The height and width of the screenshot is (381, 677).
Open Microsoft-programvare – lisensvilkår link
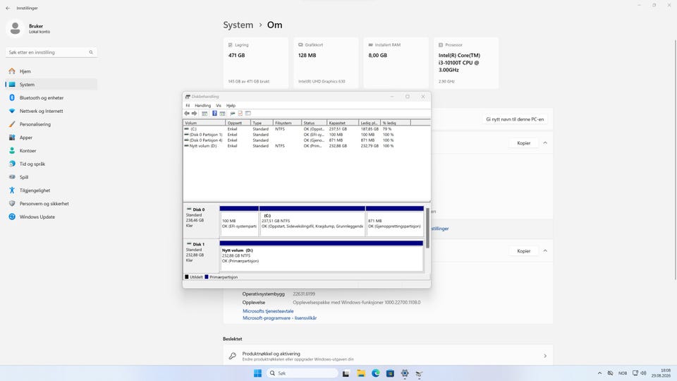pyautogui.click(x=279, y=318)
